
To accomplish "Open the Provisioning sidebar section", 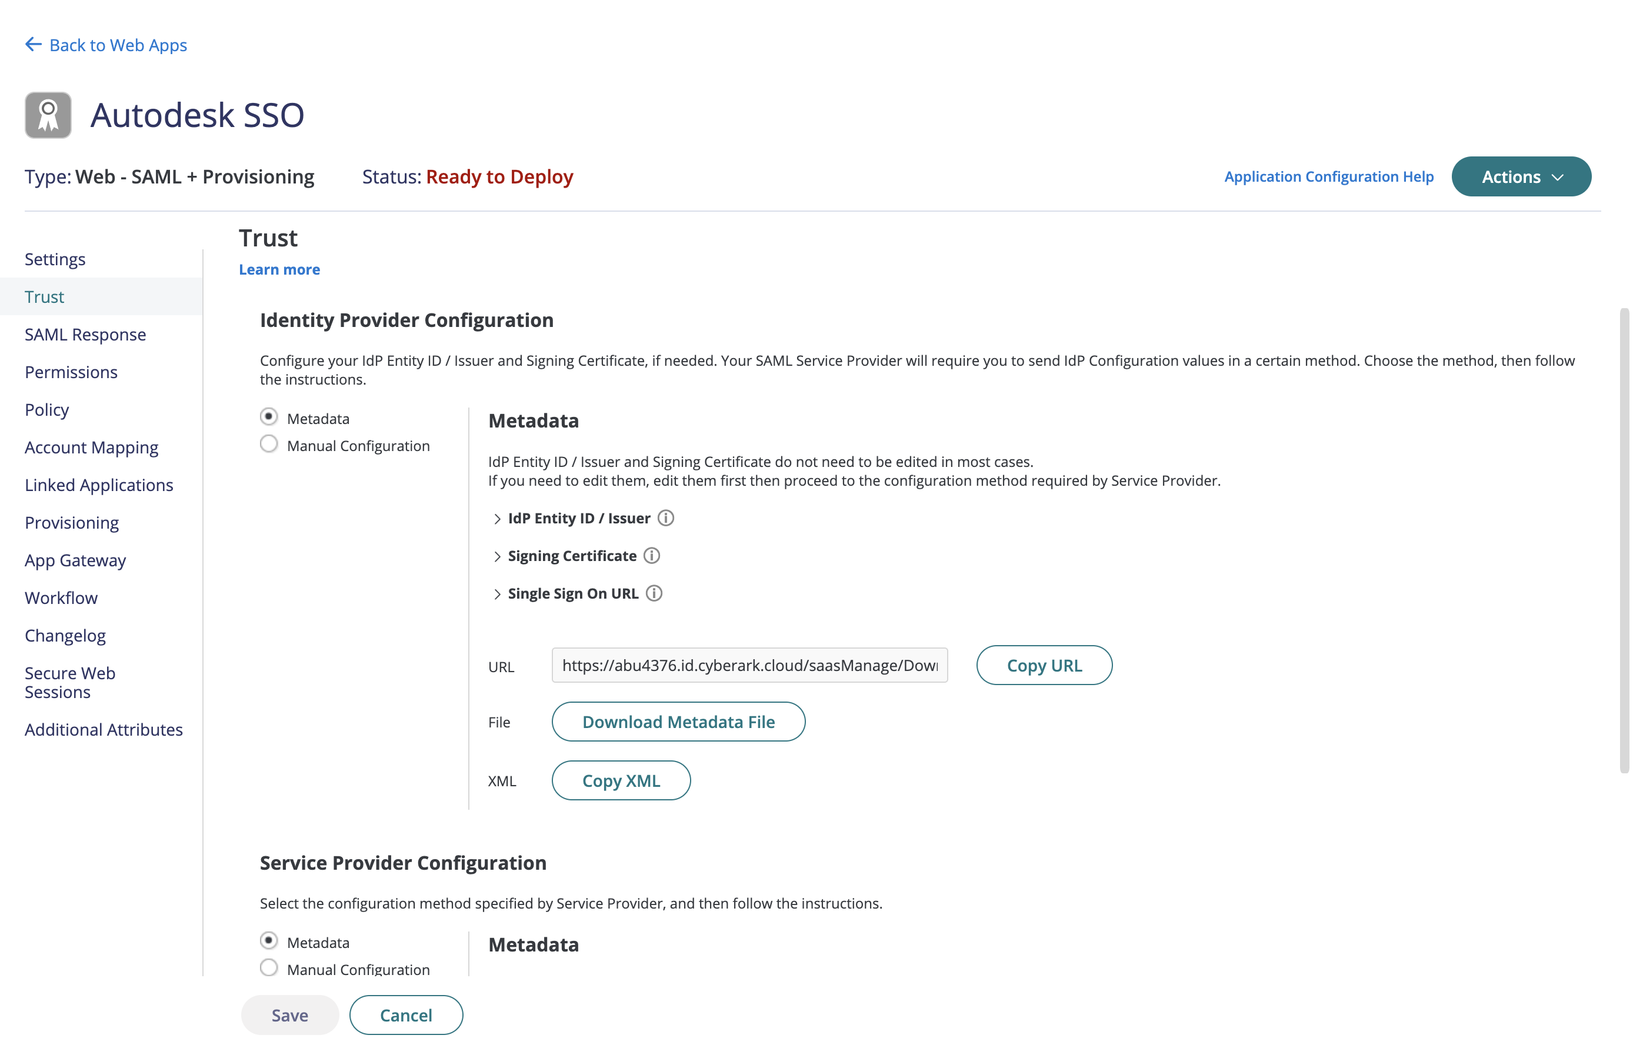I will pos(71,522).
